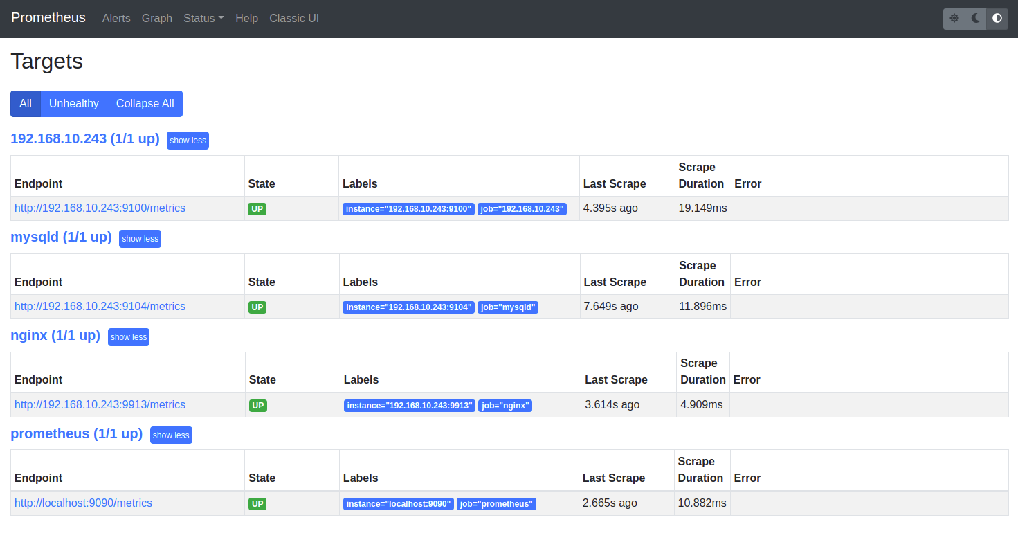Image resolution: width=1018 pixels, height=540 pixels.
Task: Open endpoint http://192.168.10.243:9104/metrics
Action: coord(100,306)
